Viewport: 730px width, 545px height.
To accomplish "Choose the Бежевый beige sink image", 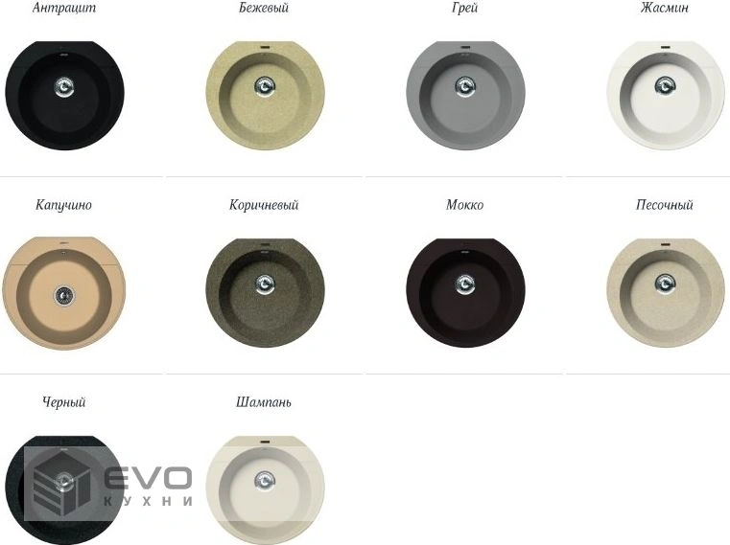I will (x=265, y=96).
